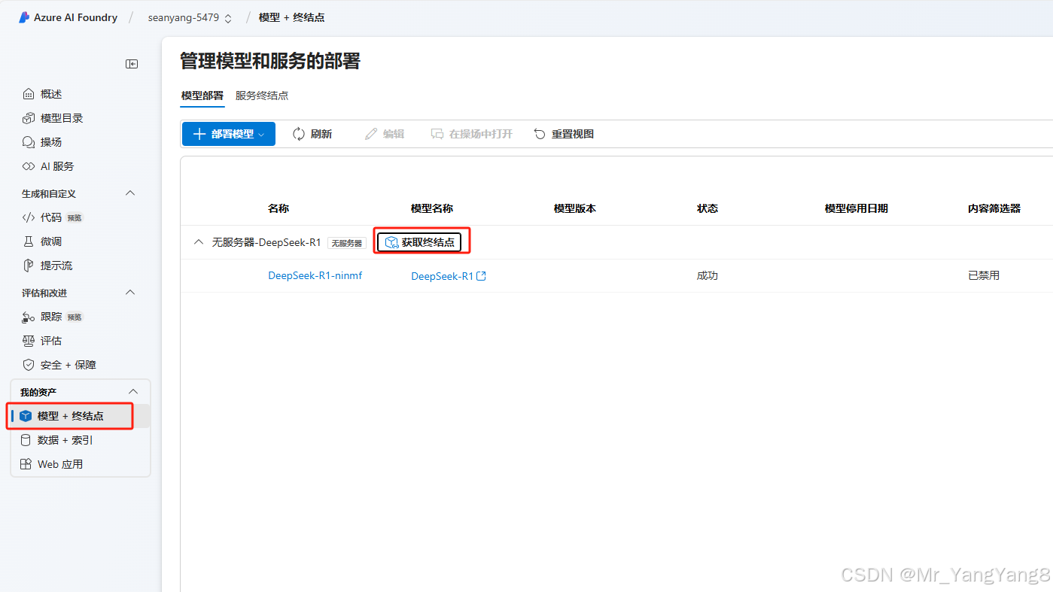Click the 已禁用 content filter cell
1053x592 pixels.
tap(984, 276)
